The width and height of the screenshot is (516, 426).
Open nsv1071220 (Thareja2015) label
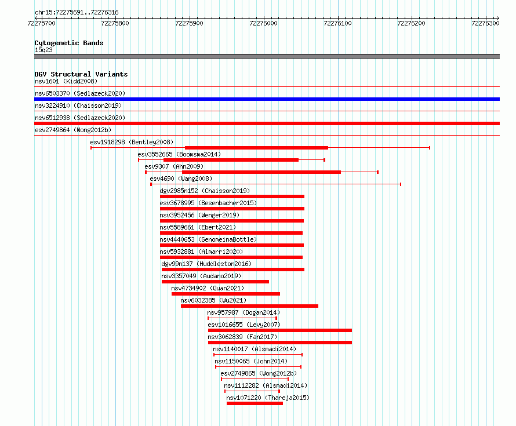click(268, 398)
